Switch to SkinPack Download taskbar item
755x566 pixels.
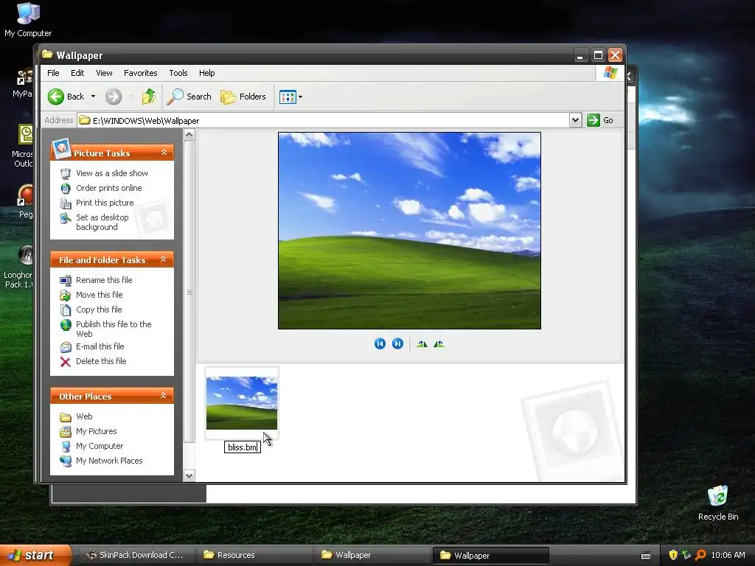[136, 555]
